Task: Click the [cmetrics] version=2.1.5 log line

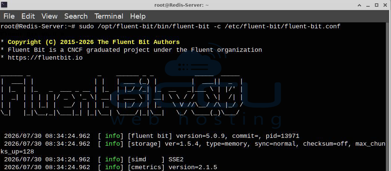Action: click(x=111, y=167)
